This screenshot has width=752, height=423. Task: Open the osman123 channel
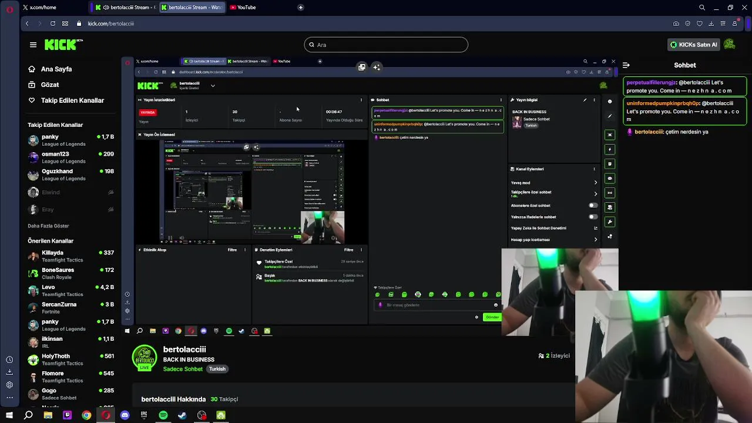click(x=70, y=157)
